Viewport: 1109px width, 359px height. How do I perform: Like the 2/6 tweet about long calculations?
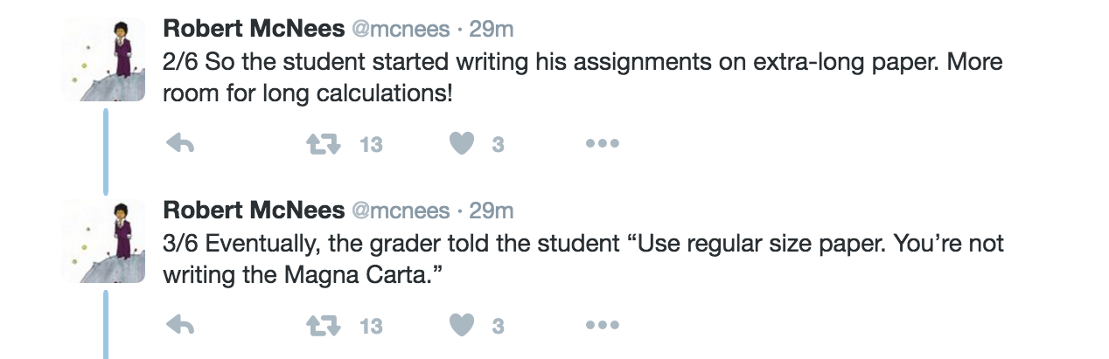tap(462, 144)
